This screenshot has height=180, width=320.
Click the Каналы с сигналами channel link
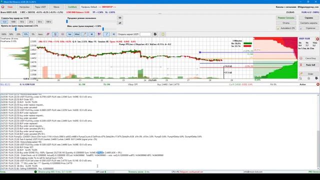coord(297,7)
